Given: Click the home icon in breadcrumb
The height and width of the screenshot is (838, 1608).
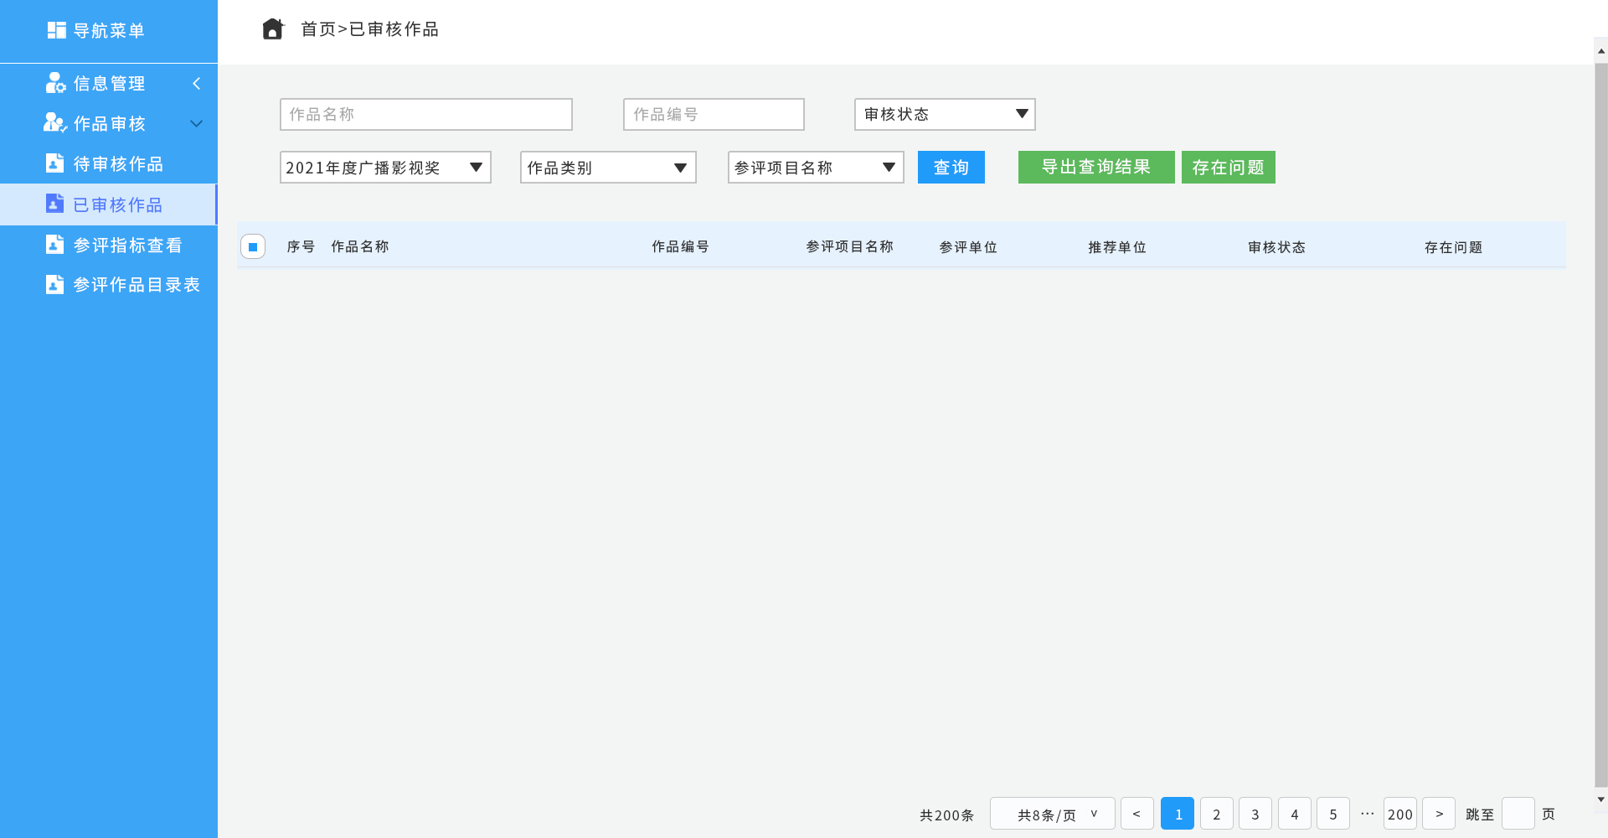Looking at the screenshot, I should (272, 29).
